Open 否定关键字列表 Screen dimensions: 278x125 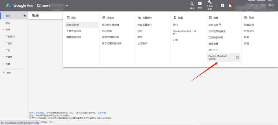point(110,37)
